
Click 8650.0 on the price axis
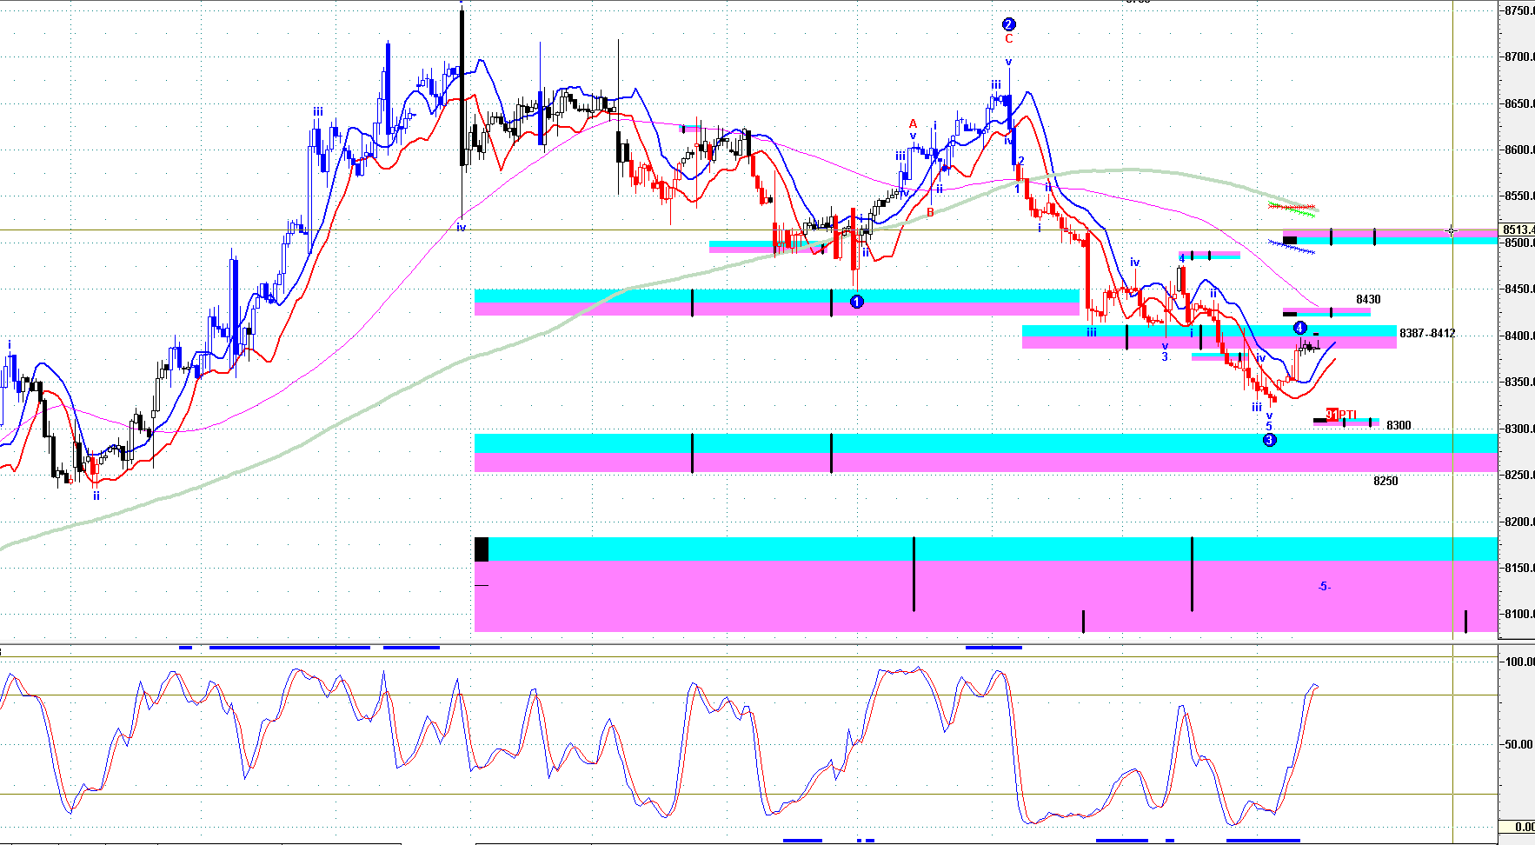coord(1519,103)
